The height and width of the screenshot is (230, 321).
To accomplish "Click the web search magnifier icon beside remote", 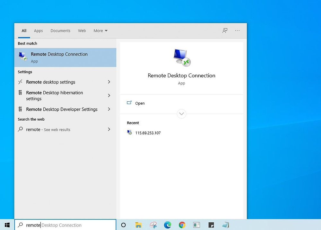I will (20, 129).
